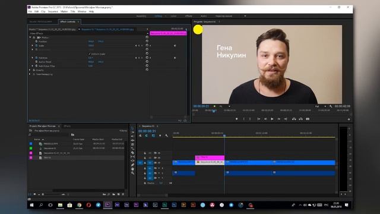Open timeline display settings wrench
The image size is (380, 214).
[x=166, y=136]
